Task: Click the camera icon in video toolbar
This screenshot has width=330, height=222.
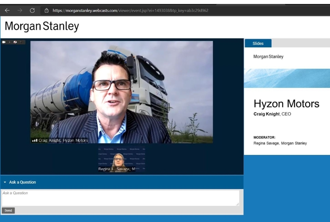Action: click(4, 42)
